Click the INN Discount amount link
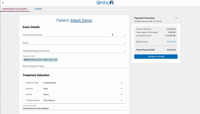This screenshot has width=200, height=114. tap(171, 42)
